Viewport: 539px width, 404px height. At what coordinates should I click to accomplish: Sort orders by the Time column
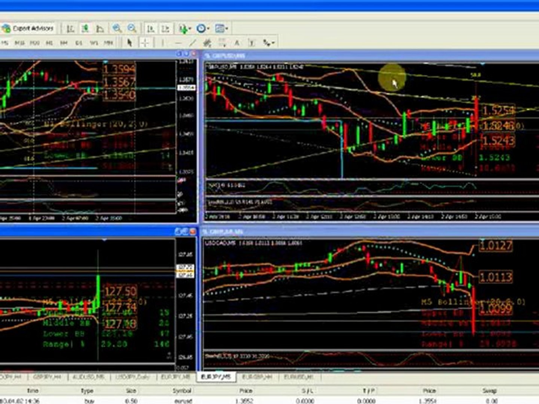[x=33, y=391]
